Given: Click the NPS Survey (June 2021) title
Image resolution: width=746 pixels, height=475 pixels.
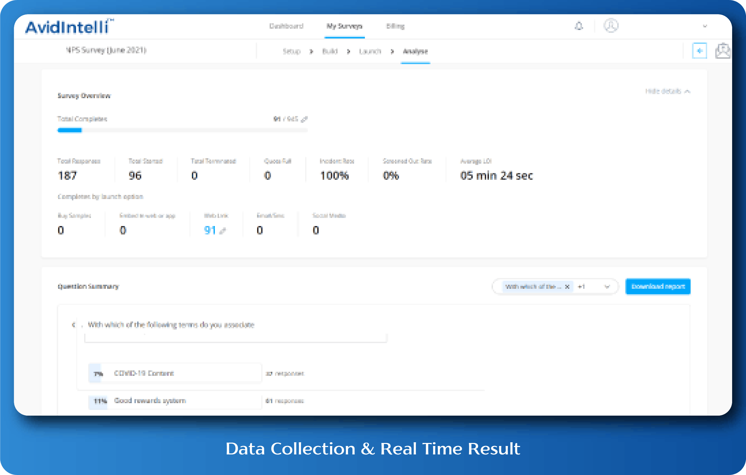Looking at the screenshot, I should pos(106,50).
